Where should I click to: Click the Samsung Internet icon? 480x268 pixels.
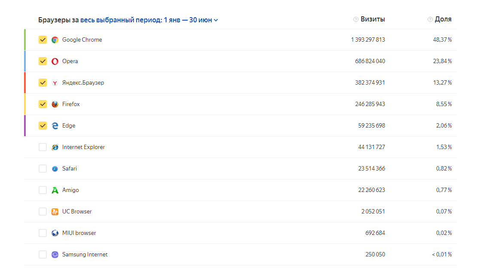coord(55,255)
